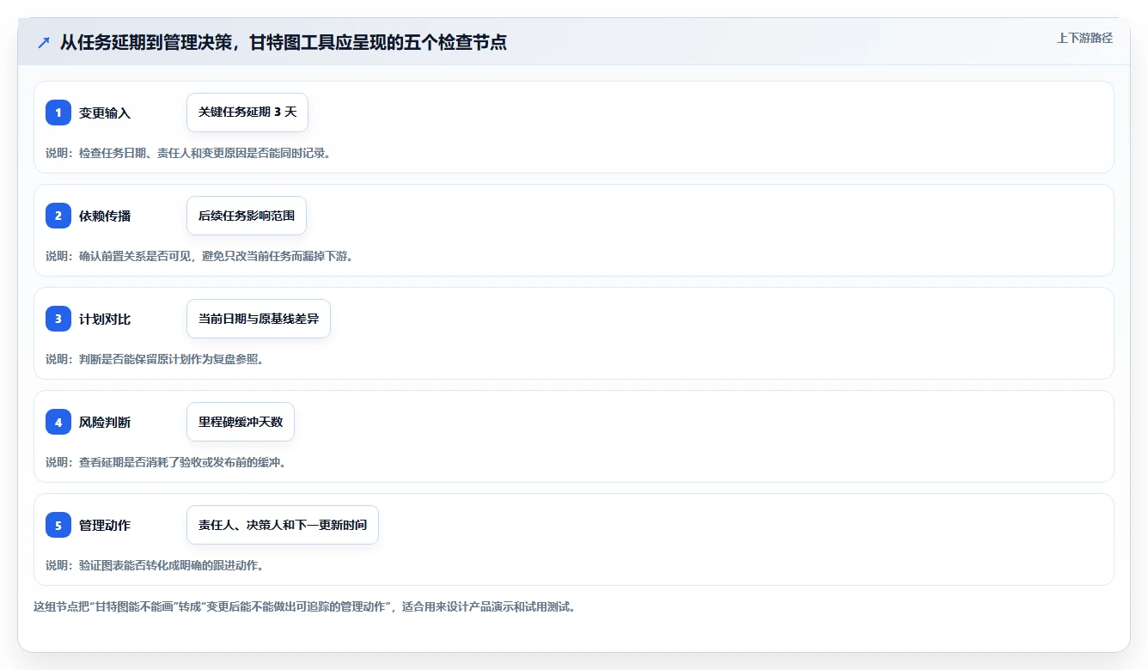
Task: Click description 判断是否能保留原计划作为复盘参照
Action: coord(155,359)
